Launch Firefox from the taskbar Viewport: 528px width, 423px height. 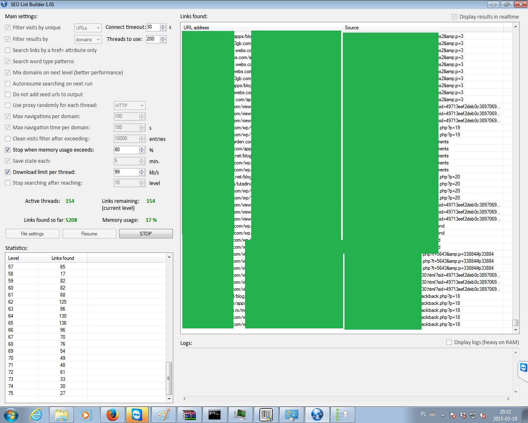[x=112, y=414]
